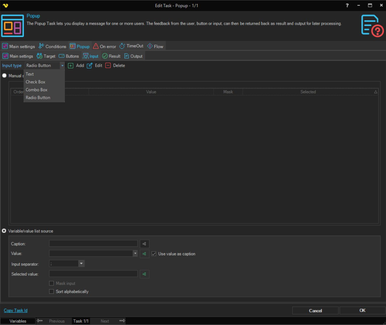Switch to the TimeOut tab
Image resolution: width=386 pixels, height=325 pixels.
[131, 46]
